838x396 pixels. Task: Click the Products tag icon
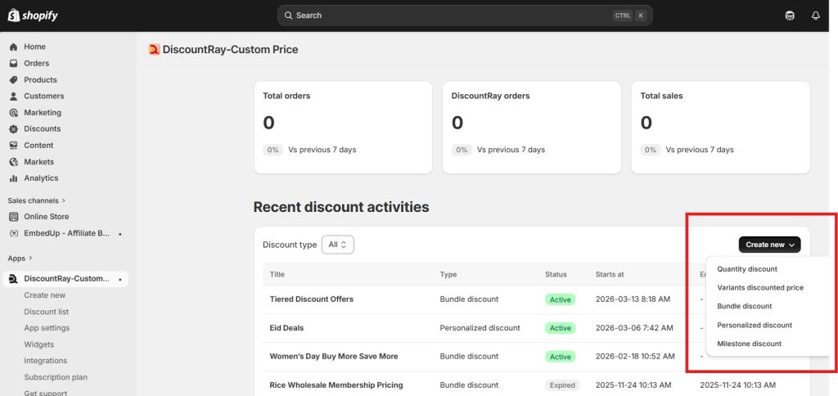[x=14, y=79]
